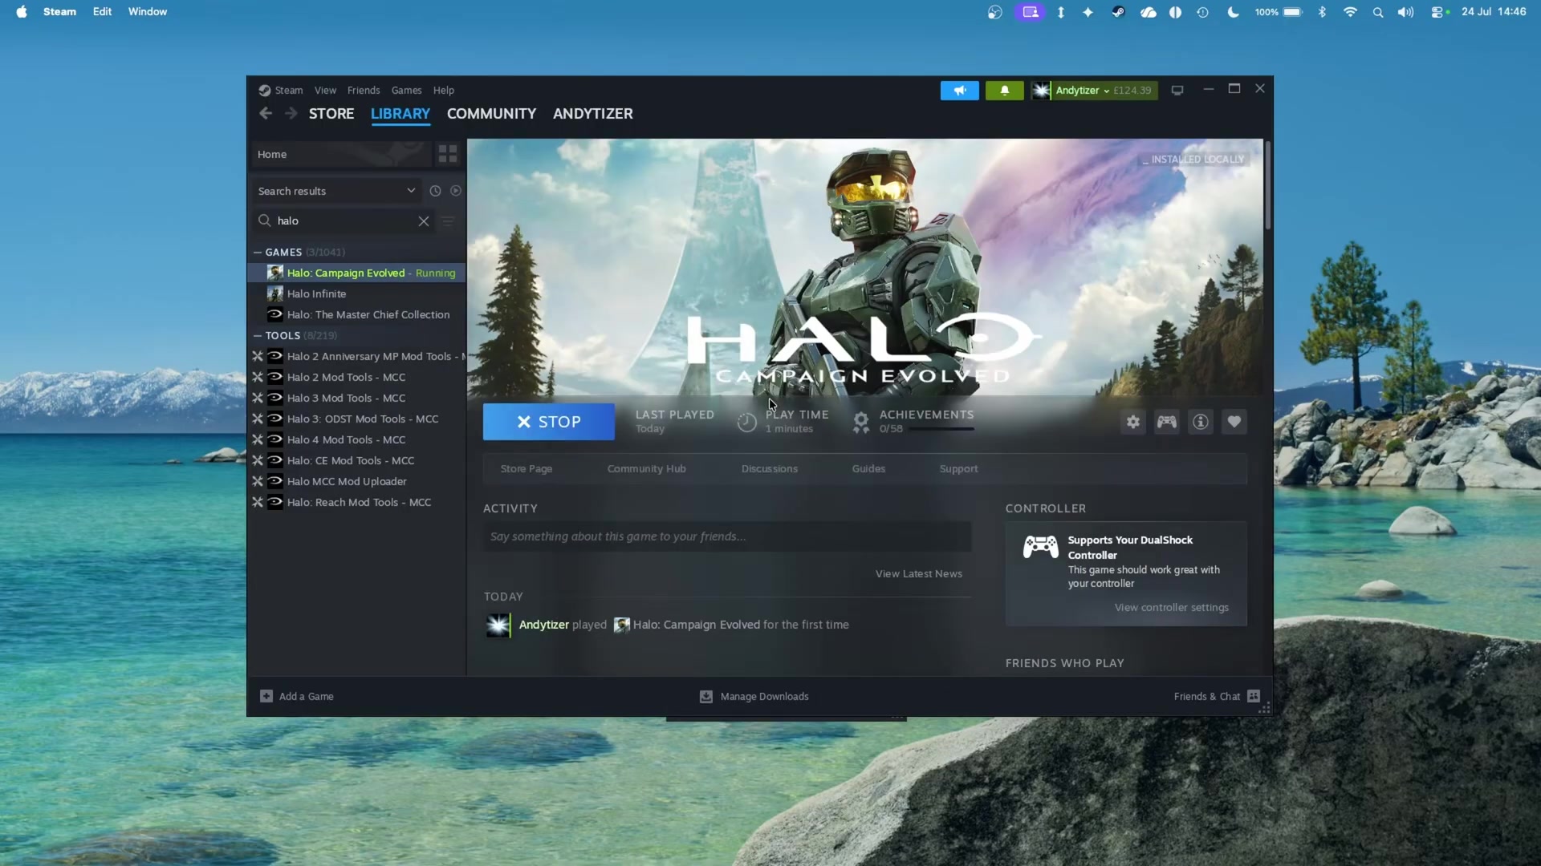This screenshot has width=1541, height=866.
Task: Toggle the ready-to-play filter icon
Action: tap(456, 191)
